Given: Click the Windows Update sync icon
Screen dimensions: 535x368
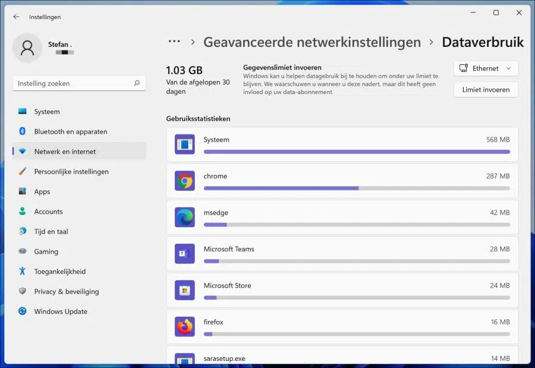Looking at the screenshot, I should (23, 311).
